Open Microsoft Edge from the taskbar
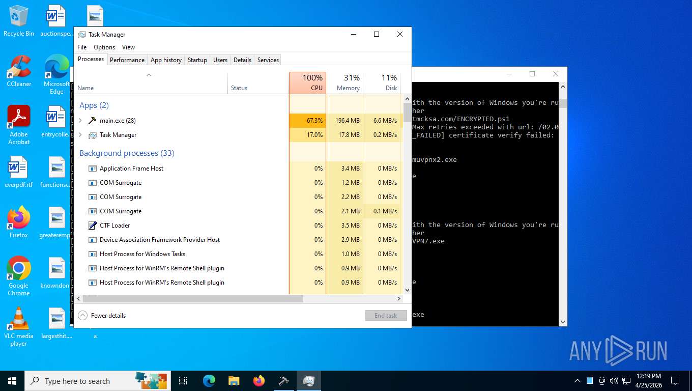This screenshot has width=692, height=391. [x=209, y=381]
